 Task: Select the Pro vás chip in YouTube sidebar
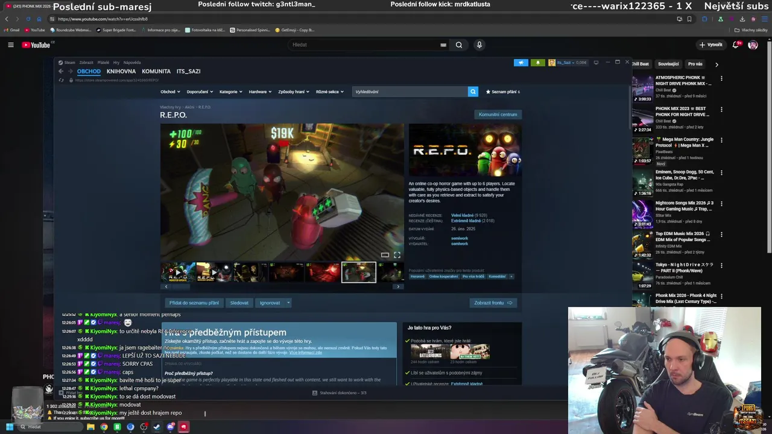pos(695,64)
